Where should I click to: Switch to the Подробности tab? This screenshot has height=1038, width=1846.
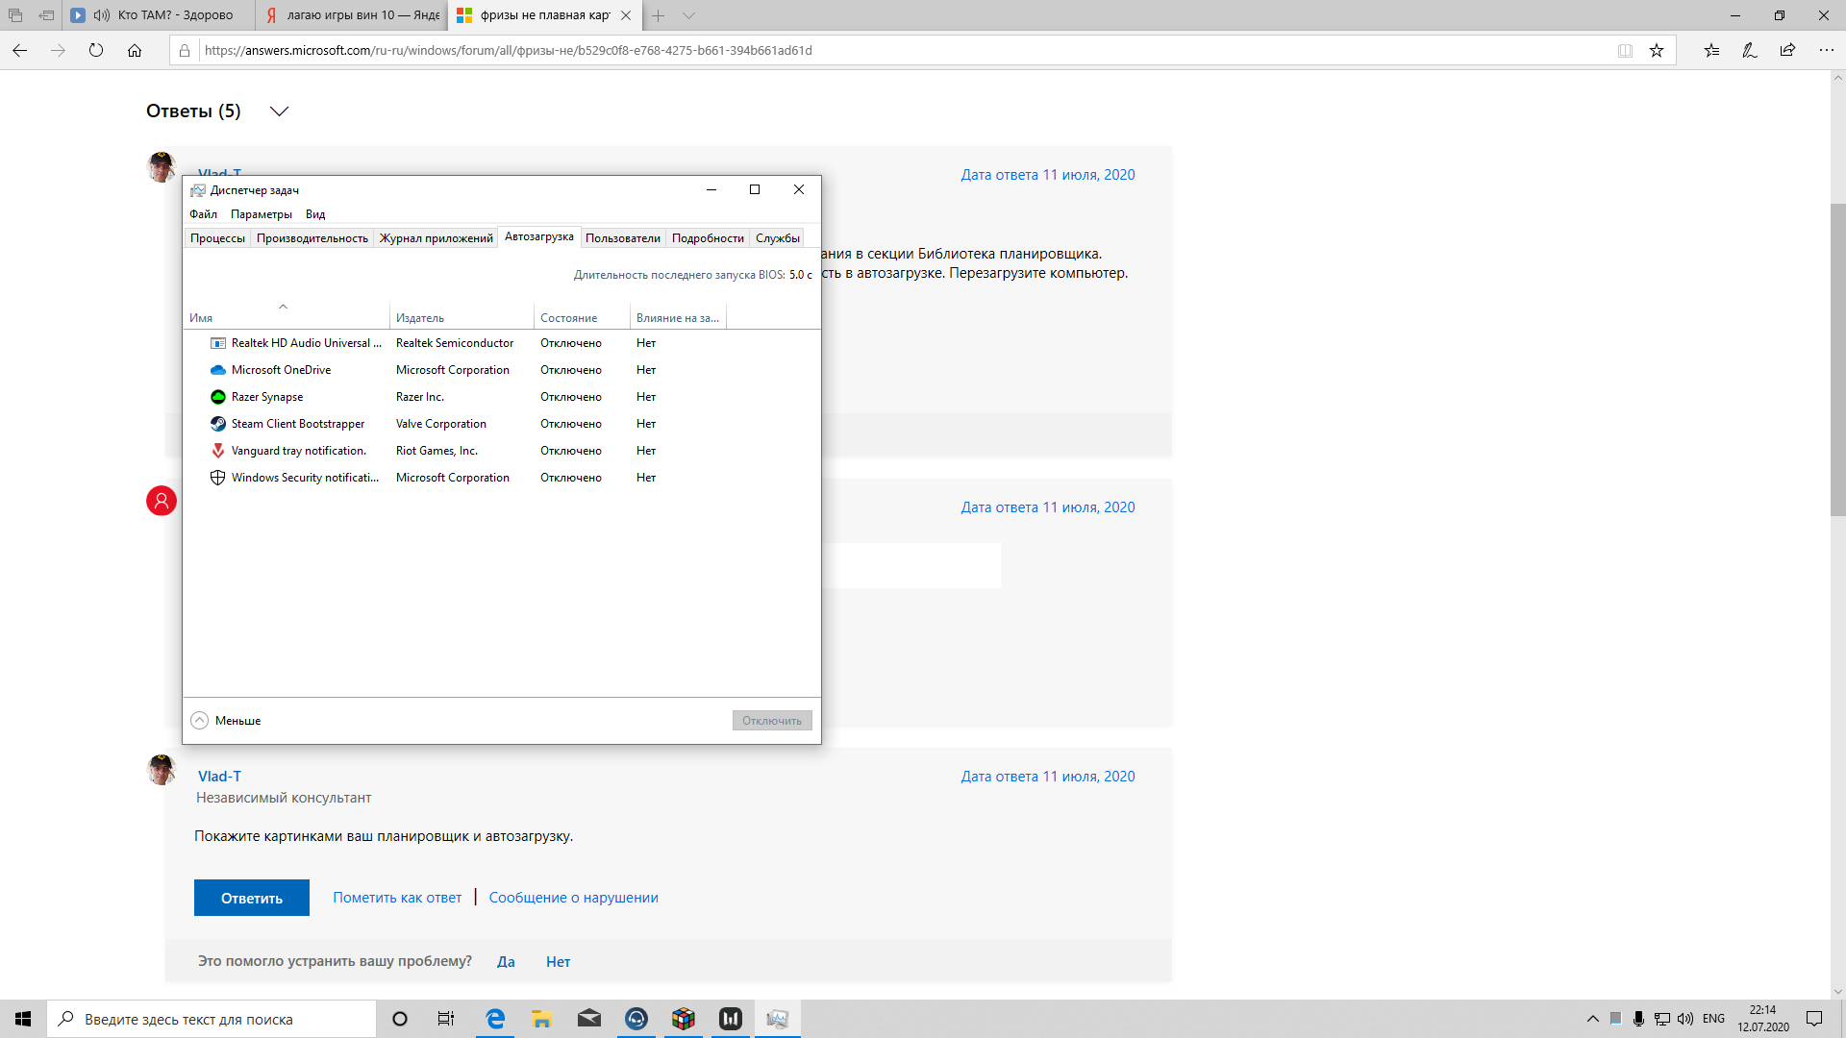coord(708,238)
